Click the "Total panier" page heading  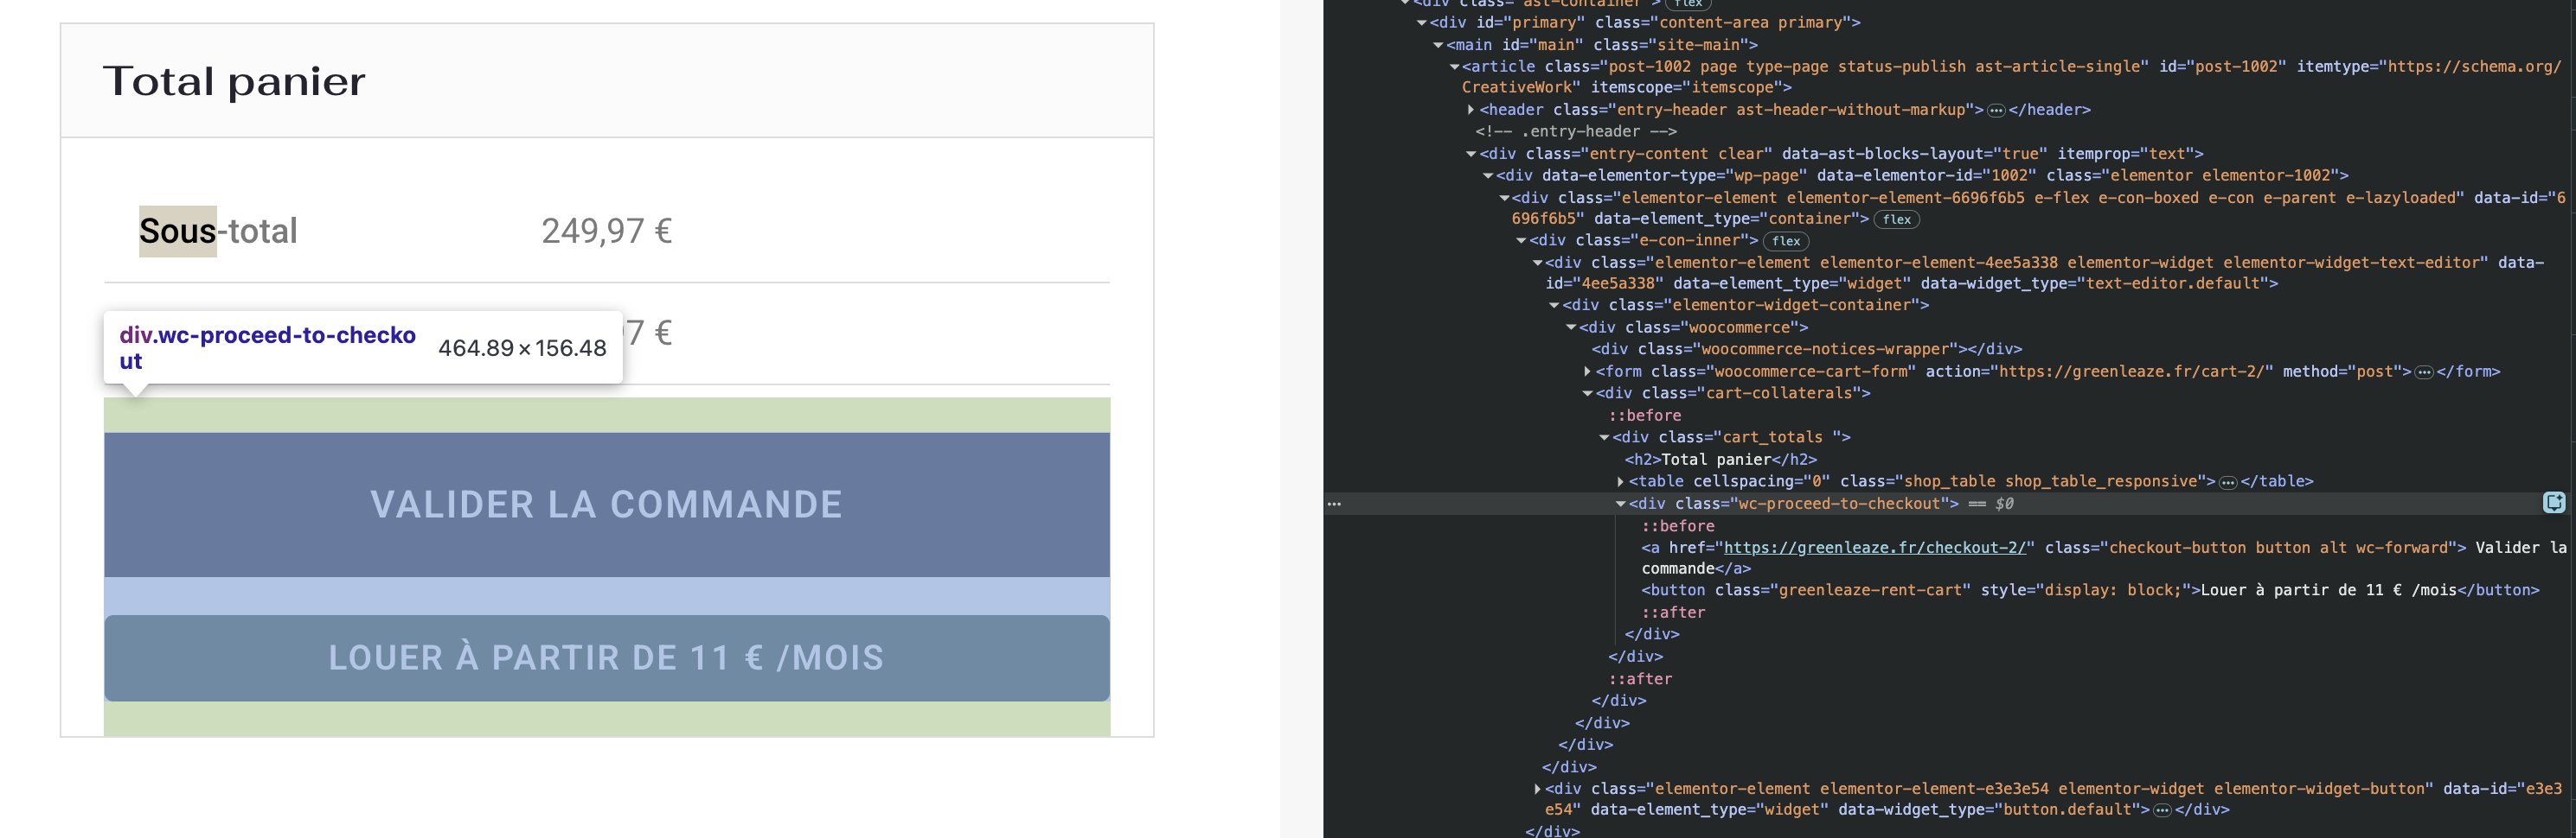[234, 82]
